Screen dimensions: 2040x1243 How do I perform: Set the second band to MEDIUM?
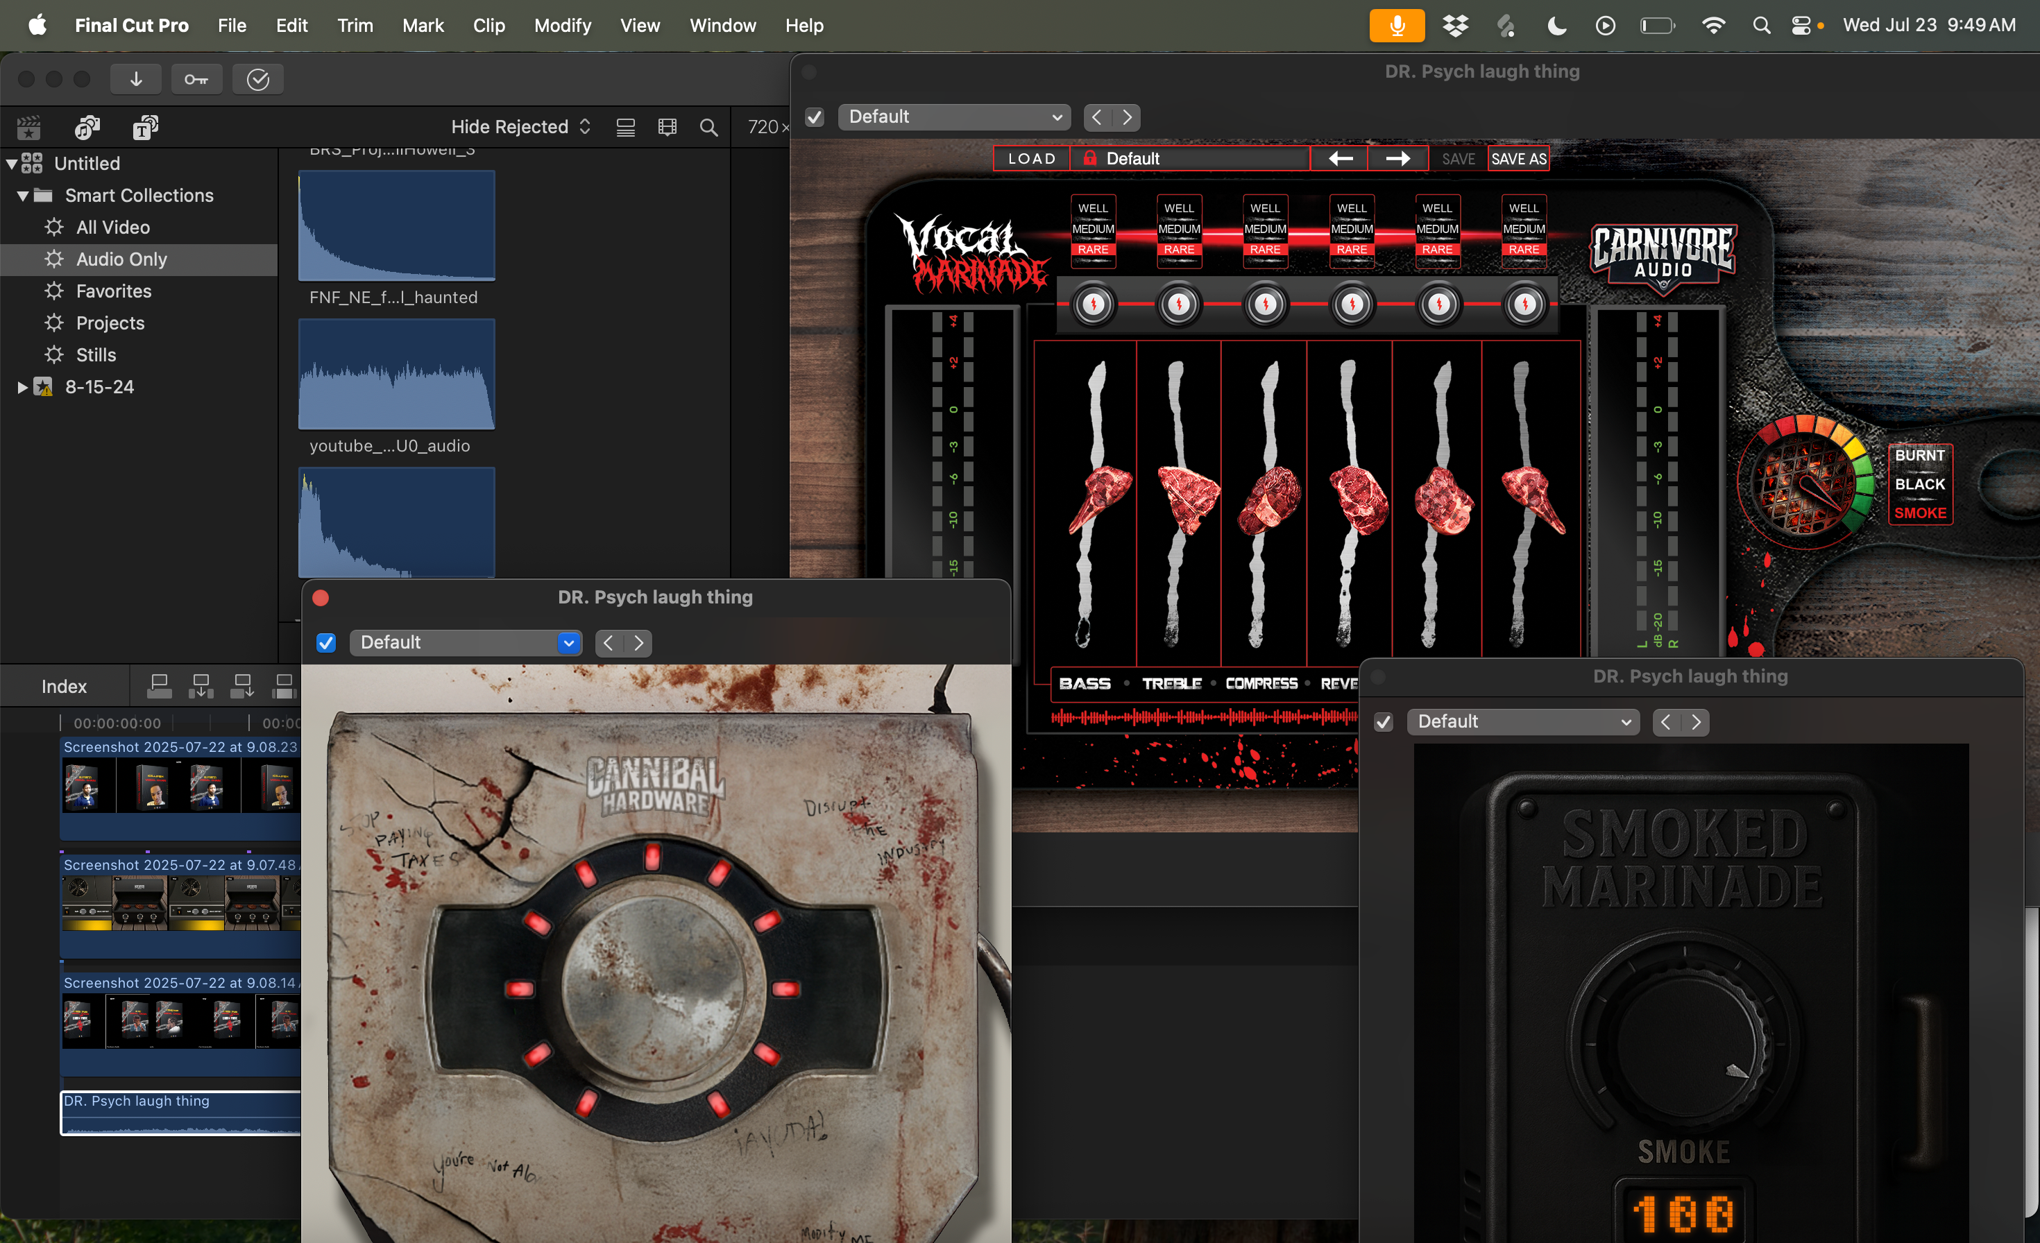(x=1179, y=229)
